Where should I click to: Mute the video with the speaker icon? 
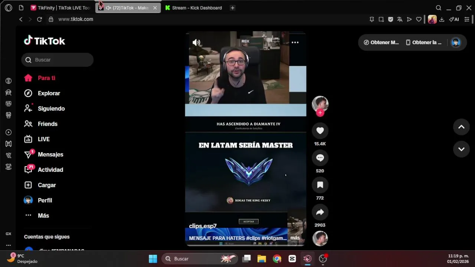click(196, 43)
